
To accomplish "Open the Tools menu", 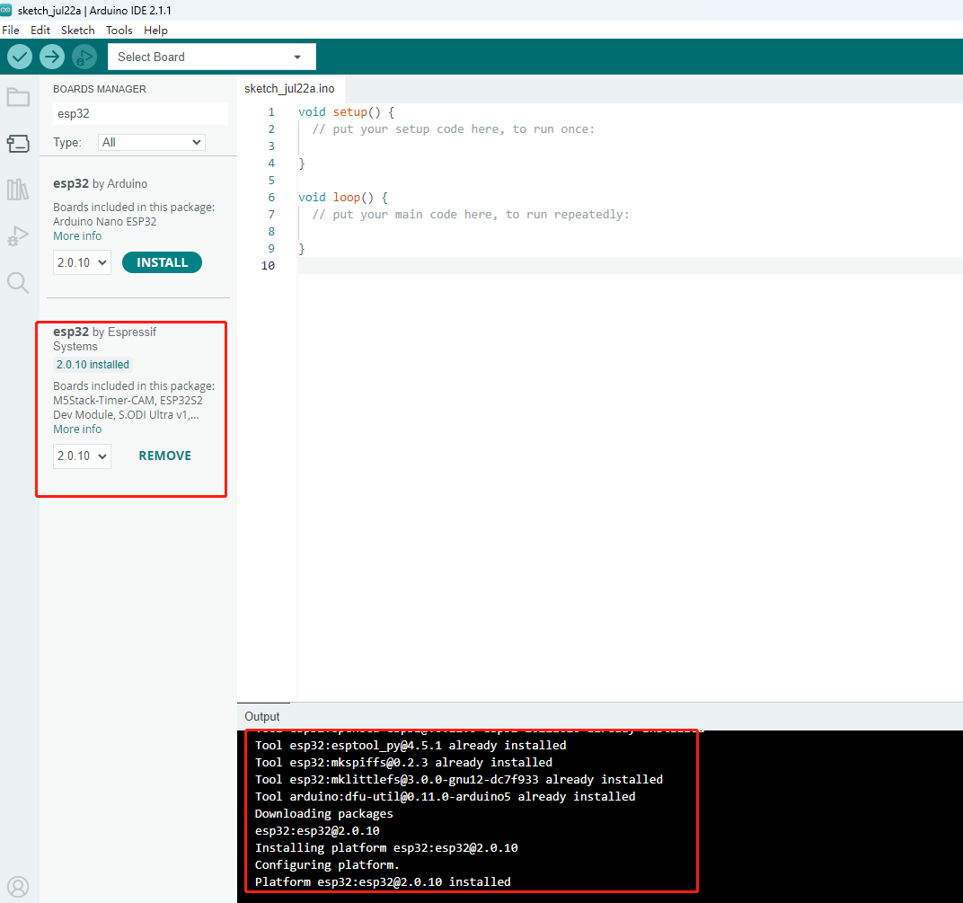I will pos(119,31).
